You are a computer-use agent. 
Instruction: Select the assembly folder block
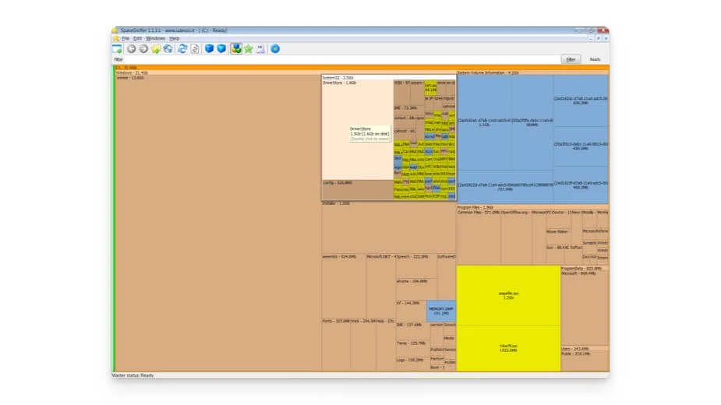click(344, 287)
